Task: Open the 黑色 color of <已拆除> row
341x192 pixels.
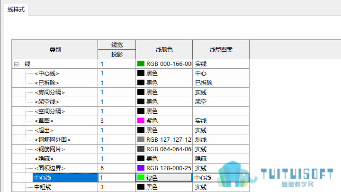Action: coord(164,83)
